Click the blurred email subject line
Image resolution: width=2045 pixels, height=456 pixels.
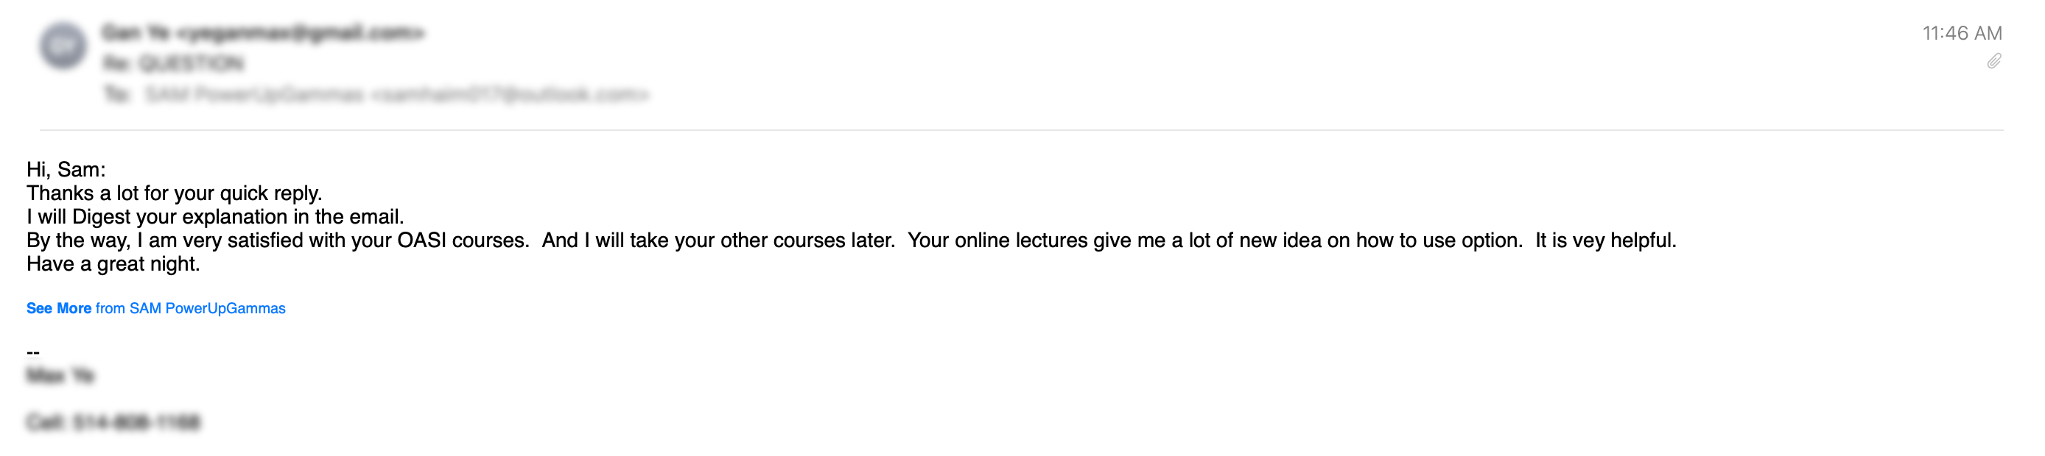(173, 63)
